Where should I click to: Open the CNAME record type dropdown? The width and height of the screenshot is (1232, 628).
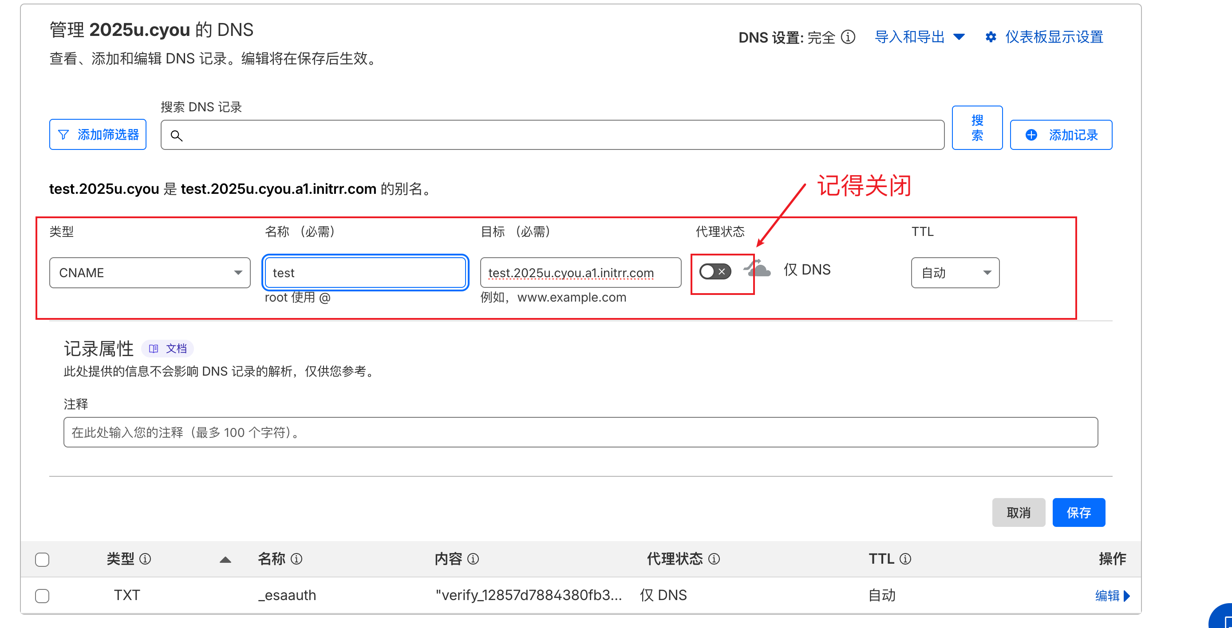[x=150, y=273]
